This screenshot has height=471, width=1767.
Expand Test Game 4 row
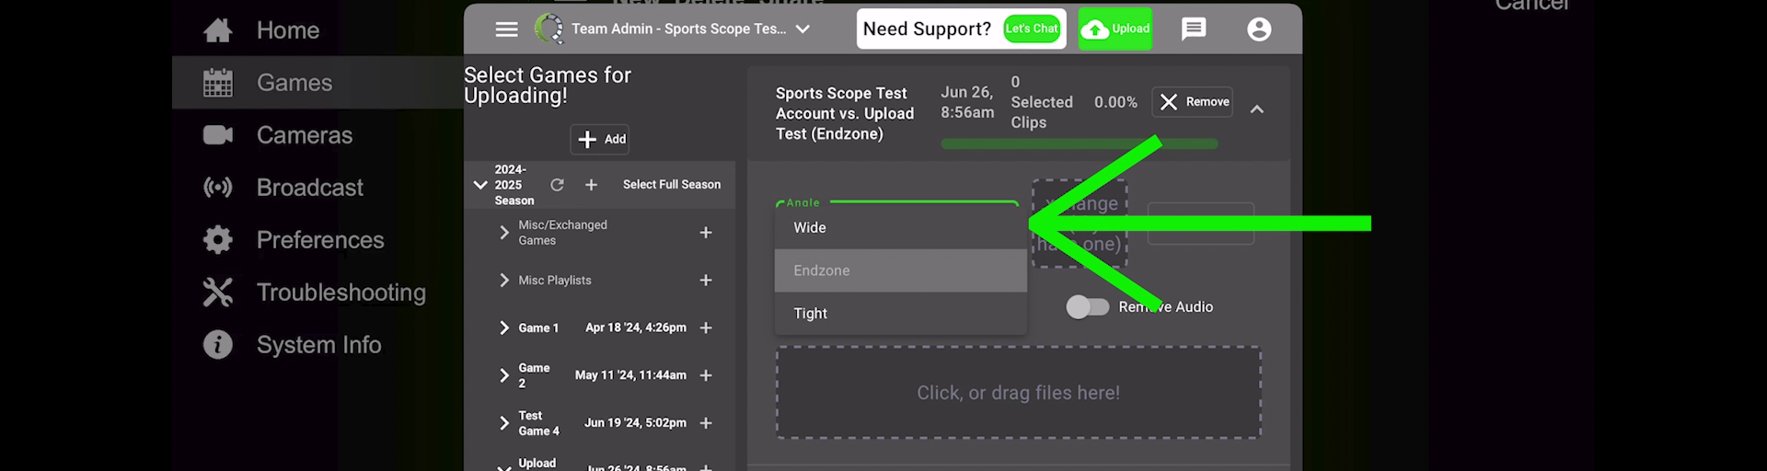[x=503, y=423]
